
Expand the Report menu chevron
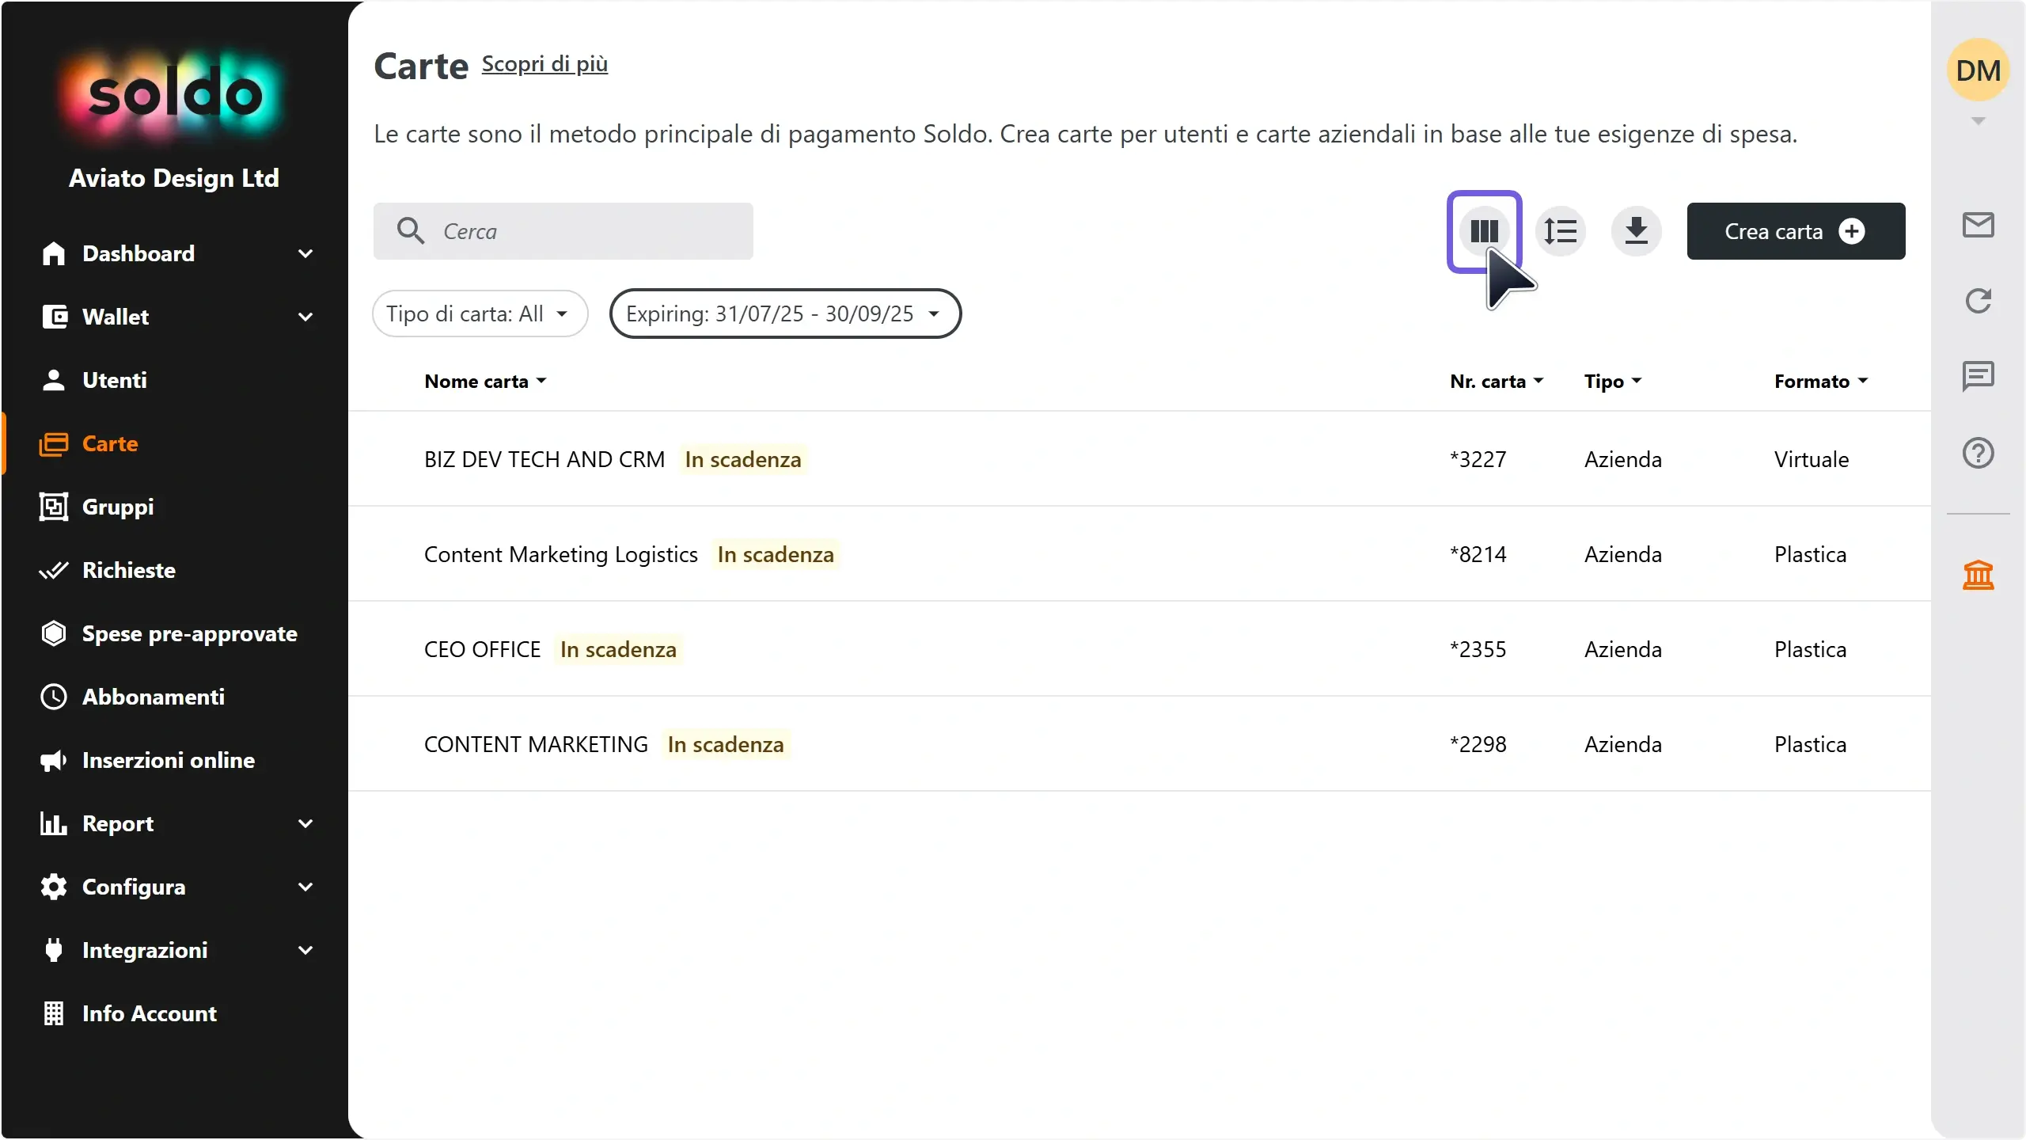pos(305,823)
